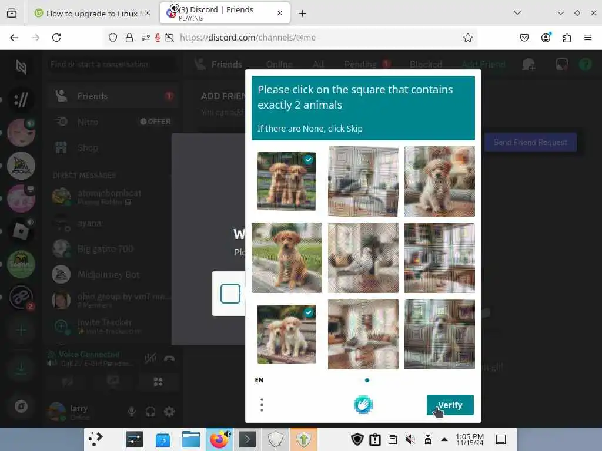This screenshot has width=602, height=451.
Task: Toggle deafen headphones in user panel
Action: [150, 412]
